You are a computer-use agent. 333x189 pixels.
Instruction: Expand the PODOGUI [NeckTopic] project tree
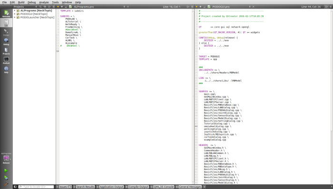(x=15, y=14)
